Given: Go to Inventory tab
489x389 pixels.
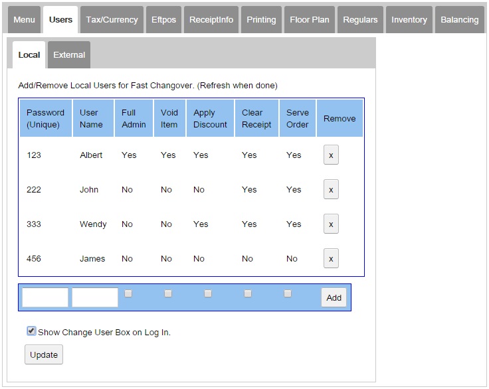Looking at the screenshot, I should pyautogui.click(x=409, y=20).
